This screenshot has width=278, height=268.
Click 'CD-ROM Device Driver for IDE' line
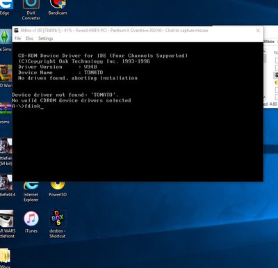pos(103,56)
